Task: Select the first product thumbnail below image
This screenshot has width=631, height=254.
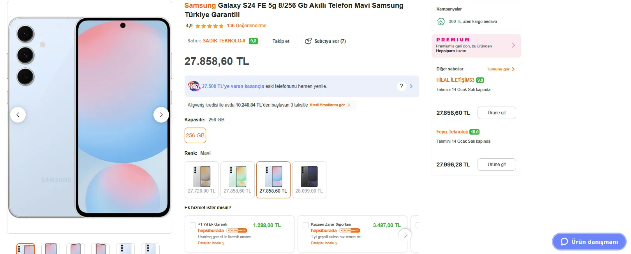Action: [x=26, y=249]
